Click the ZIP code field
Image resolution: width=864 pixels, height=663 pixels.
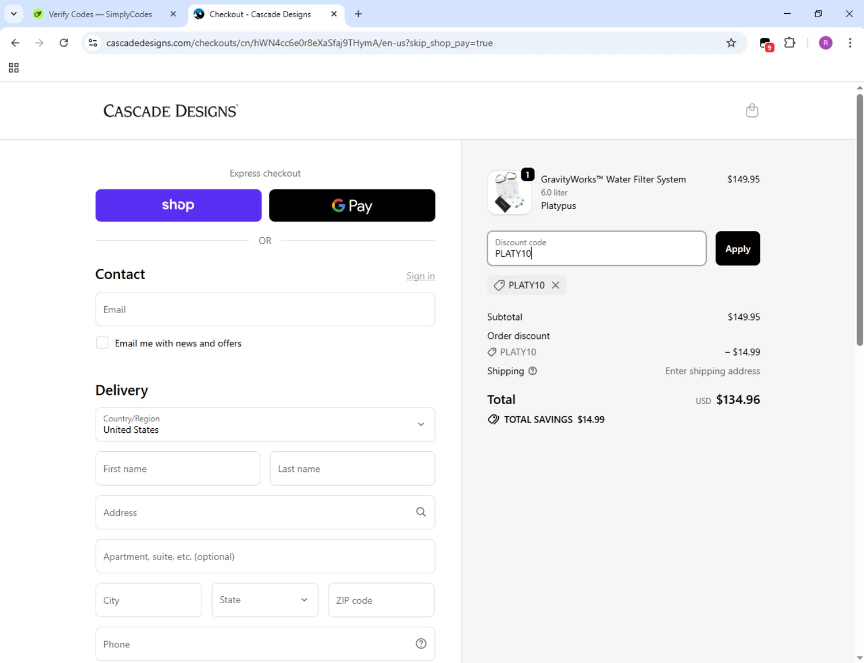[x=381, y=600]
